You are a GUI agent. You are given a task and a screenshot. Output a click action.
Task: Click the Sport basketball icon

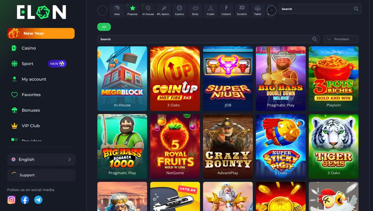point(14,64)
